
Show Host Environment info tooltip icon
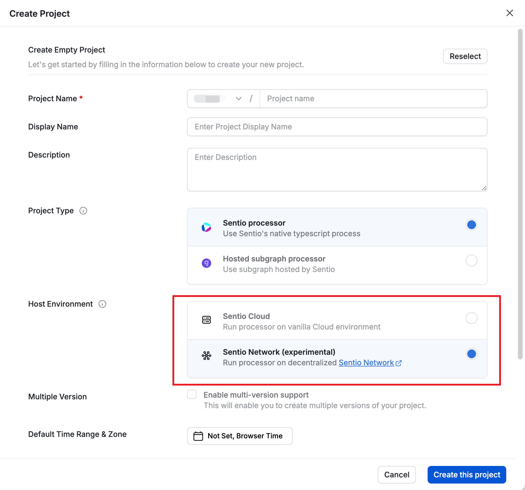pos(102,304)
